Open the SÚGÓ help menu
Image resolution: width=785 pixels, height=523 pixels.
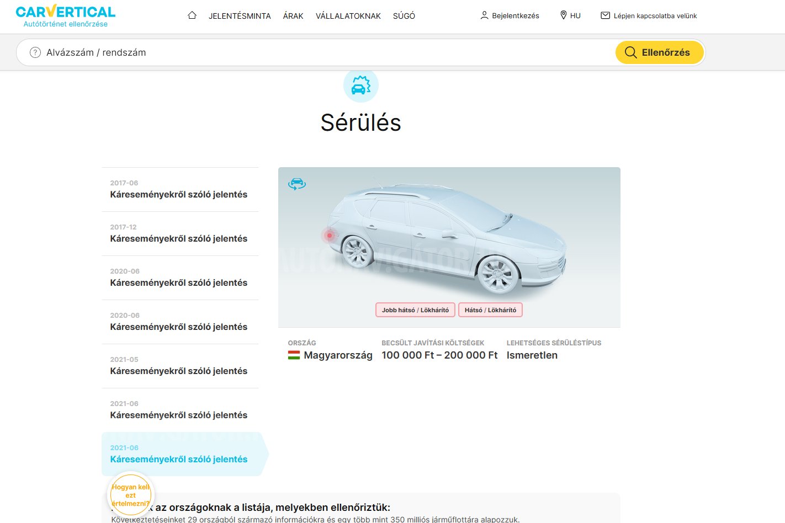pos(404,16)
